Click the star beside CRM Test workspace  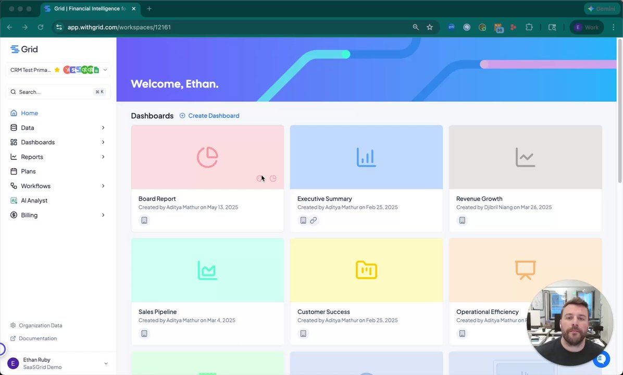[57, 70]
